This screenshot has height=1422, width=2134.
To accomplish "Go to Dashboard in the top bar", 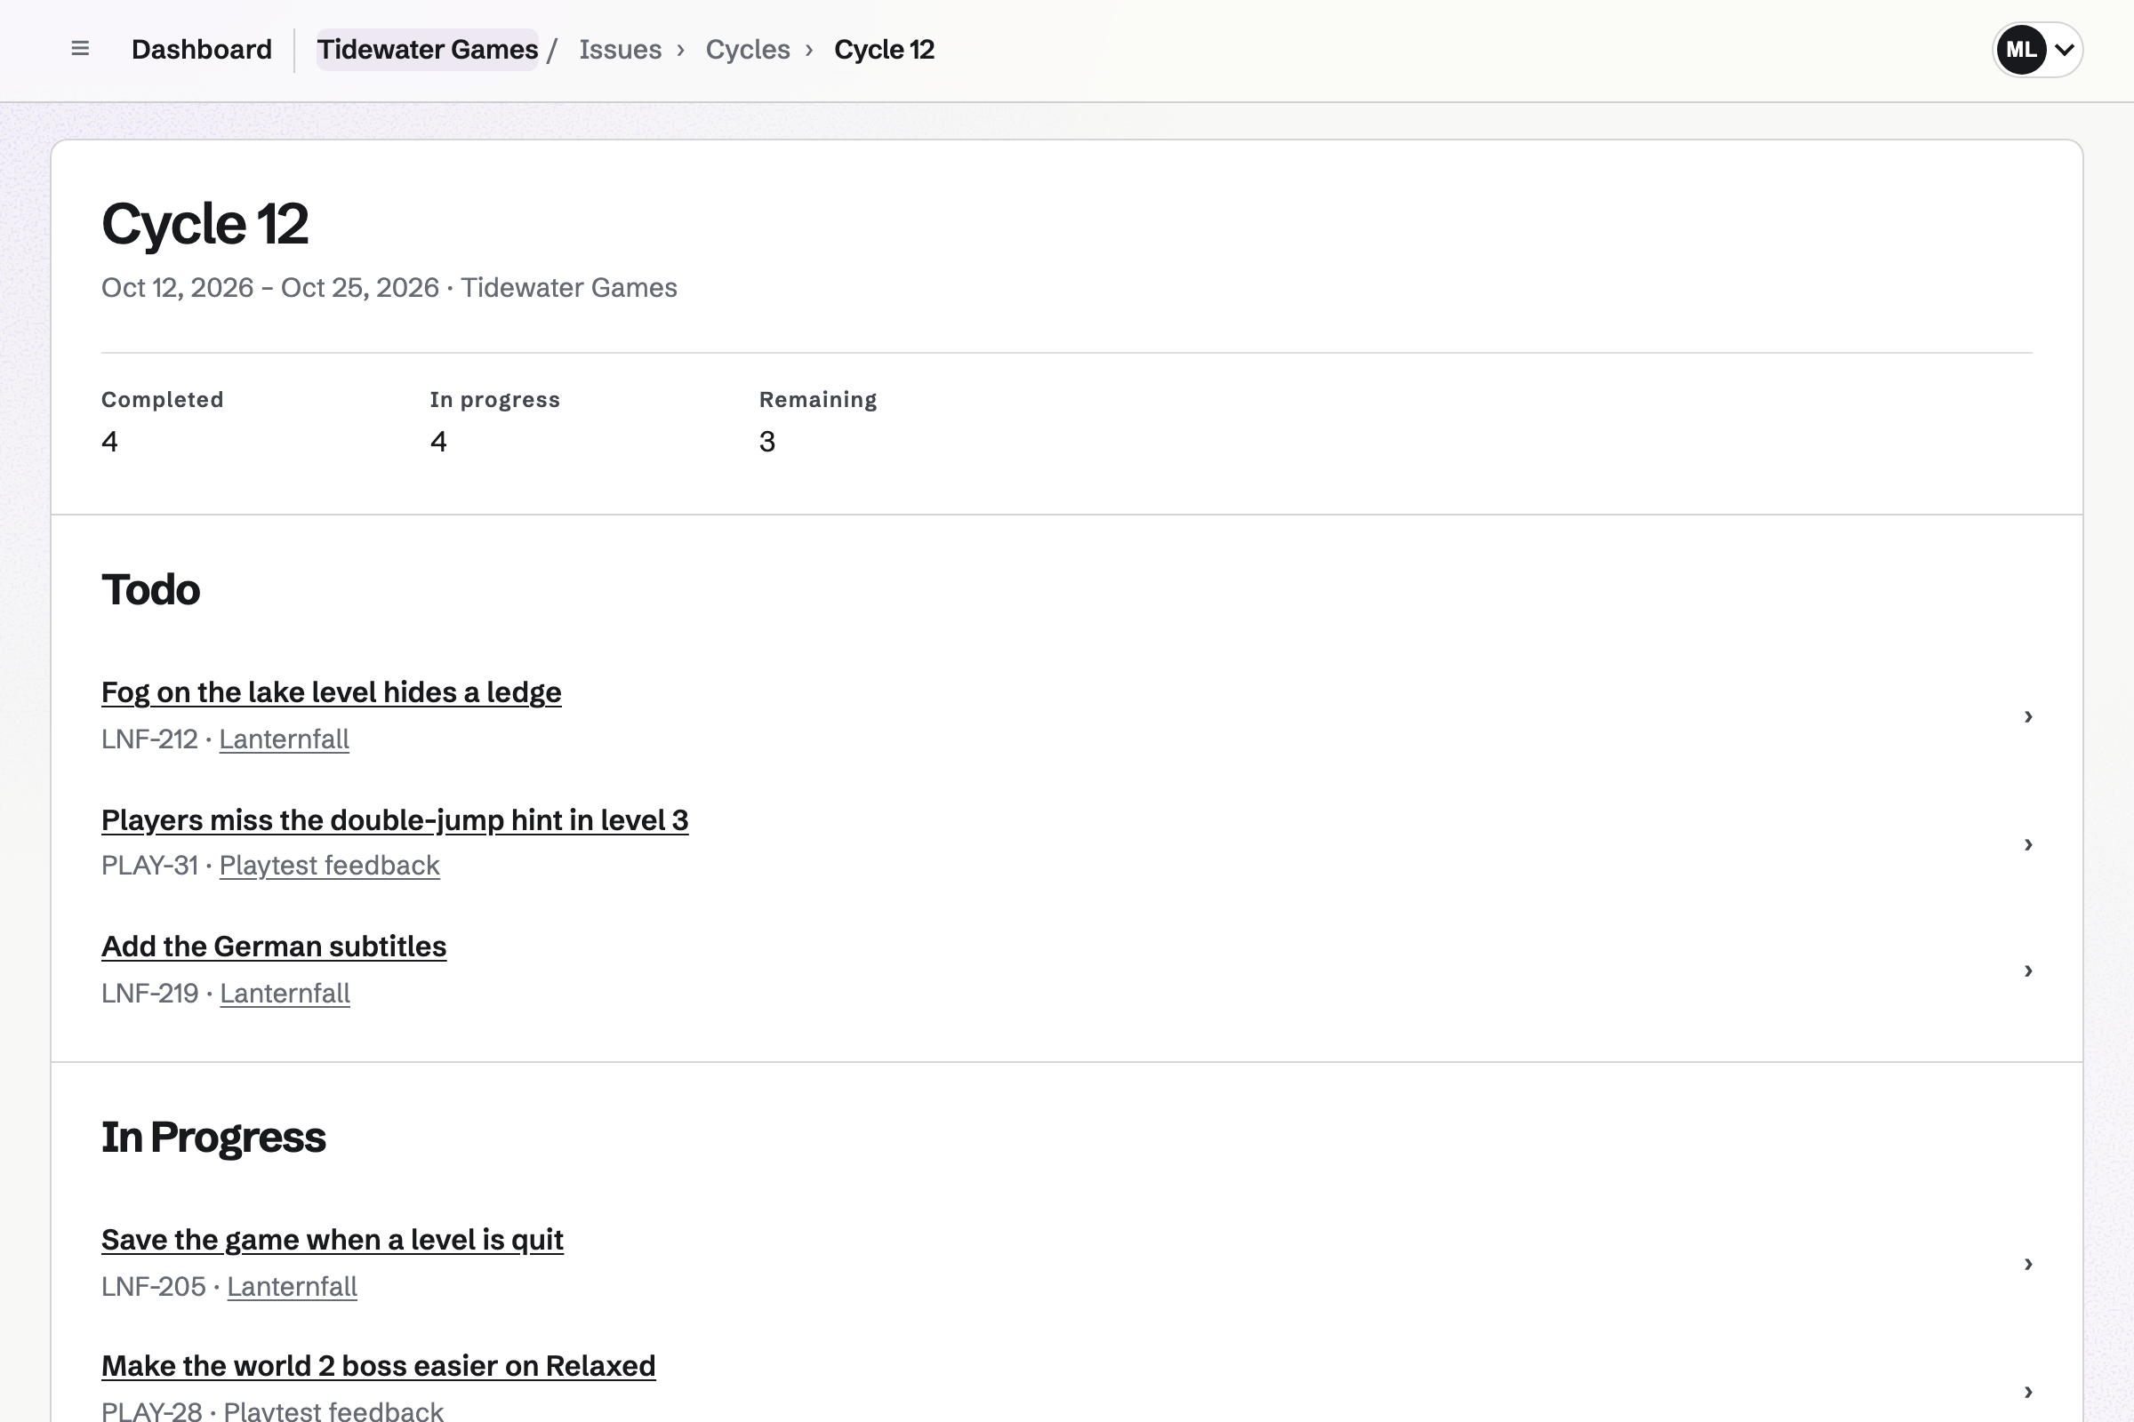I will [x=202, y=50].
